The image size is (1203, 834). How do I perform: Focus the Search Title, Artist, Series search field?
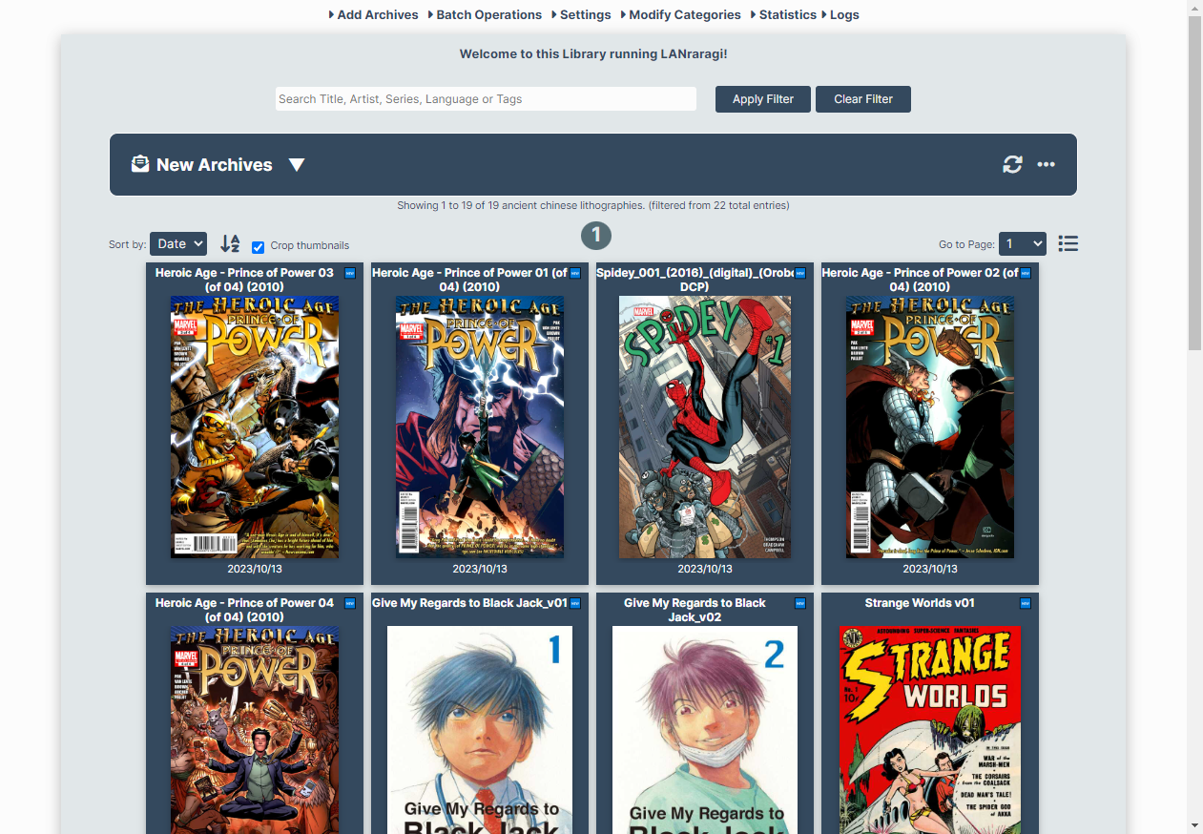(x=486, y=99)
